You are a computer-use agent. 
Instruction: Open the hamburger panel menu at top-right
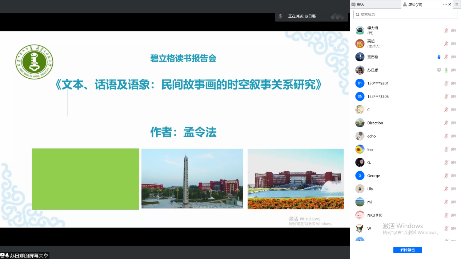point(457,4)
